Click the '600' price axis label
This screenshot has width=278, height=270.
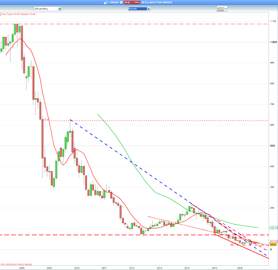click(272, 125)
